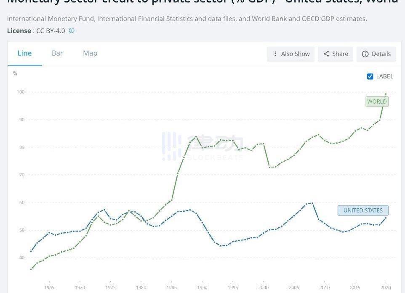The image size is (405, 293).
Task: Open the Also Show options menu
Action: 290,54
